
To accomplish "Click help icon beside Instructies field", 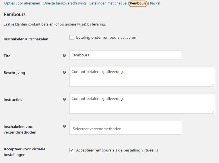I will coord(64,99).
